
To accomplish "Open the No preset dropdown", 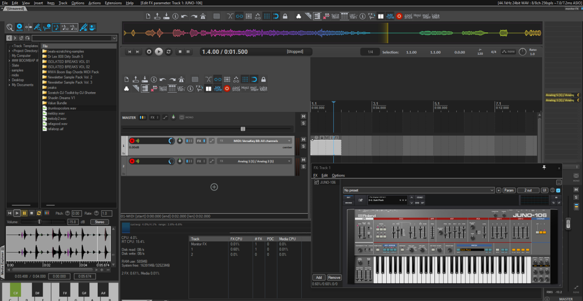I will tap(419, 190).
